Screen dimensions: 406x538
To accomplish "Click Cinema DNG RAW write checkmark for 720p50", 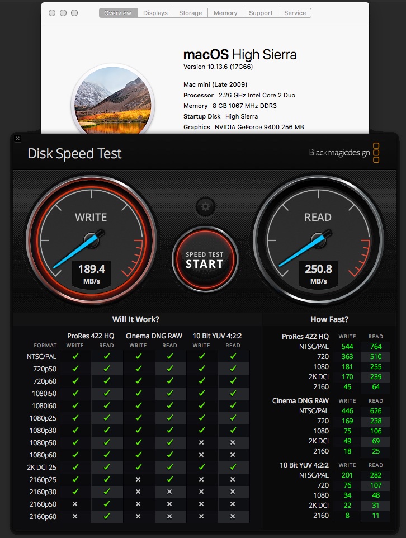I will tap(138, 369).
